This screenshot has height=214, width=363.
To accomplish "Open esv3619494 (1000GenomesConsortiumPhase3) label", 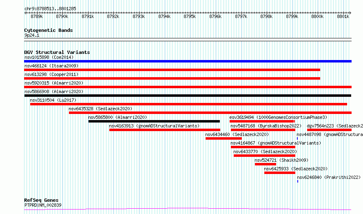I will click(x=278, y=117).
